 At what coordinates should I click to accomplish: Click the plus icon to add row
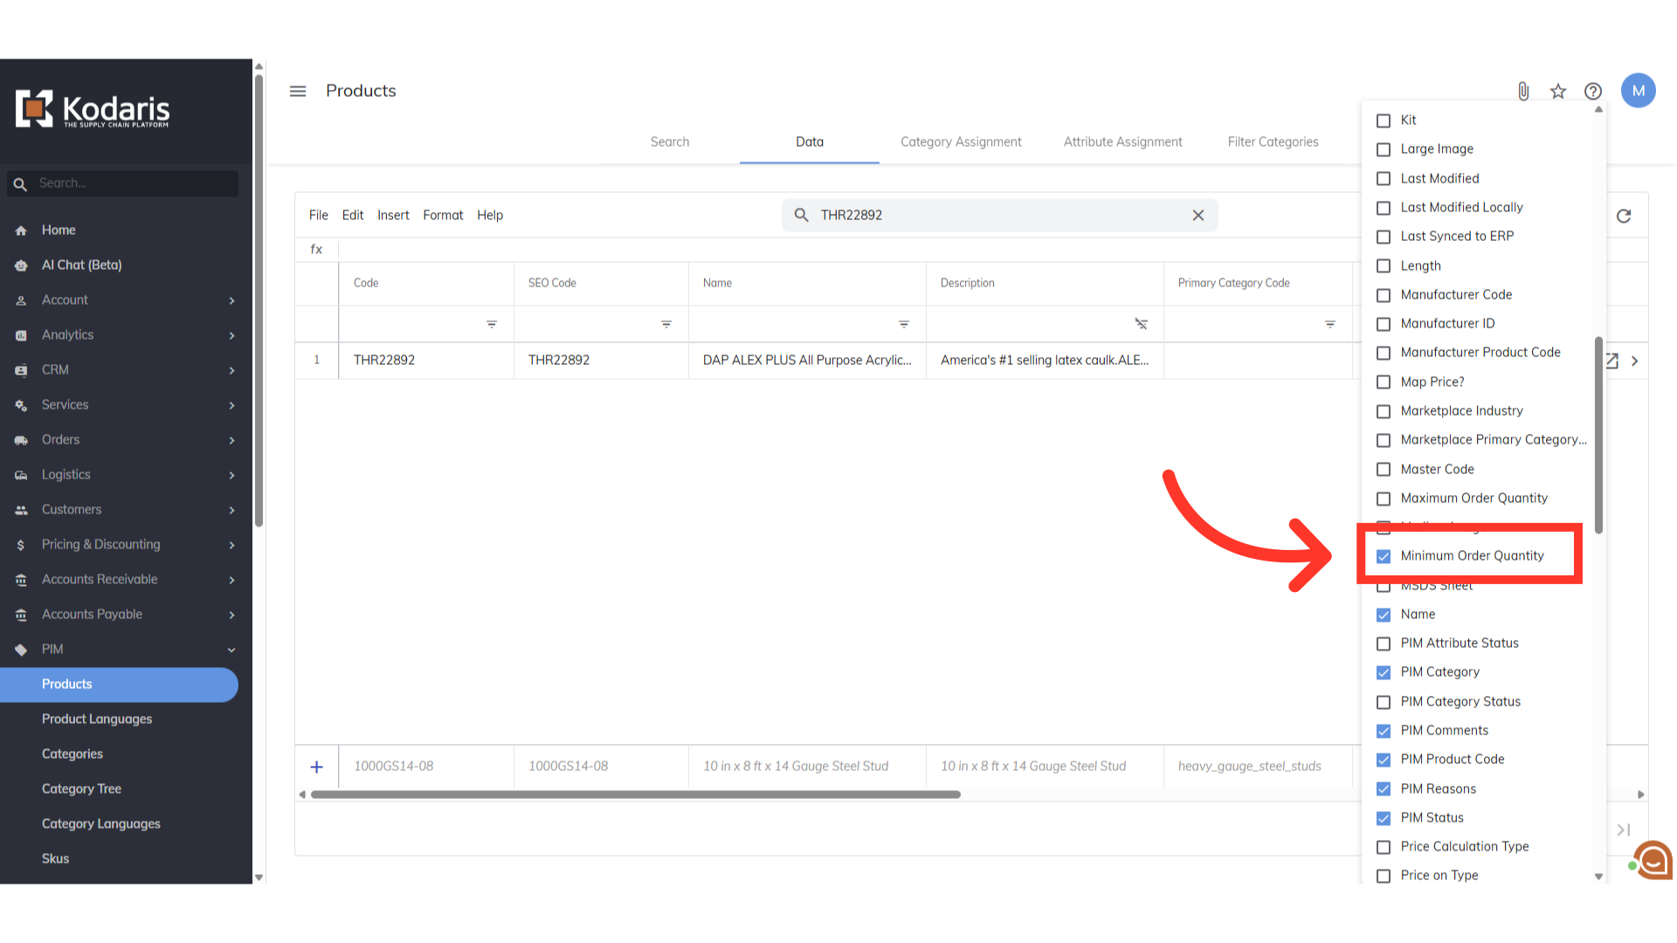point(317,767)
